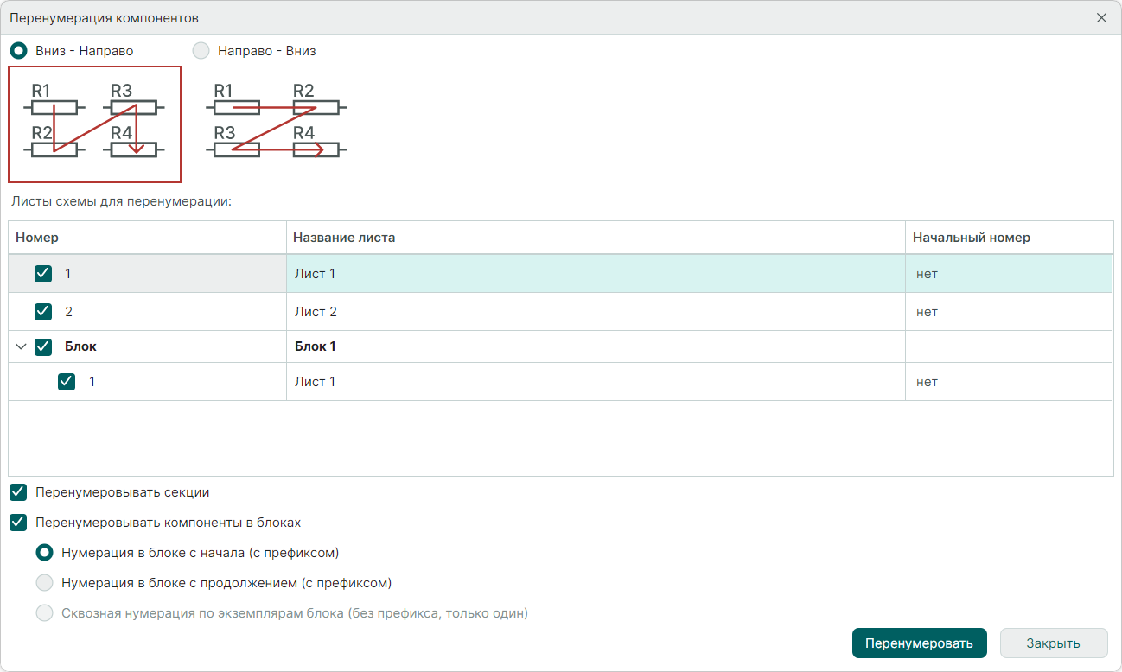Select the Right-Down numbering diagram image
The image size is (1122, 672).
click(276, 121)
